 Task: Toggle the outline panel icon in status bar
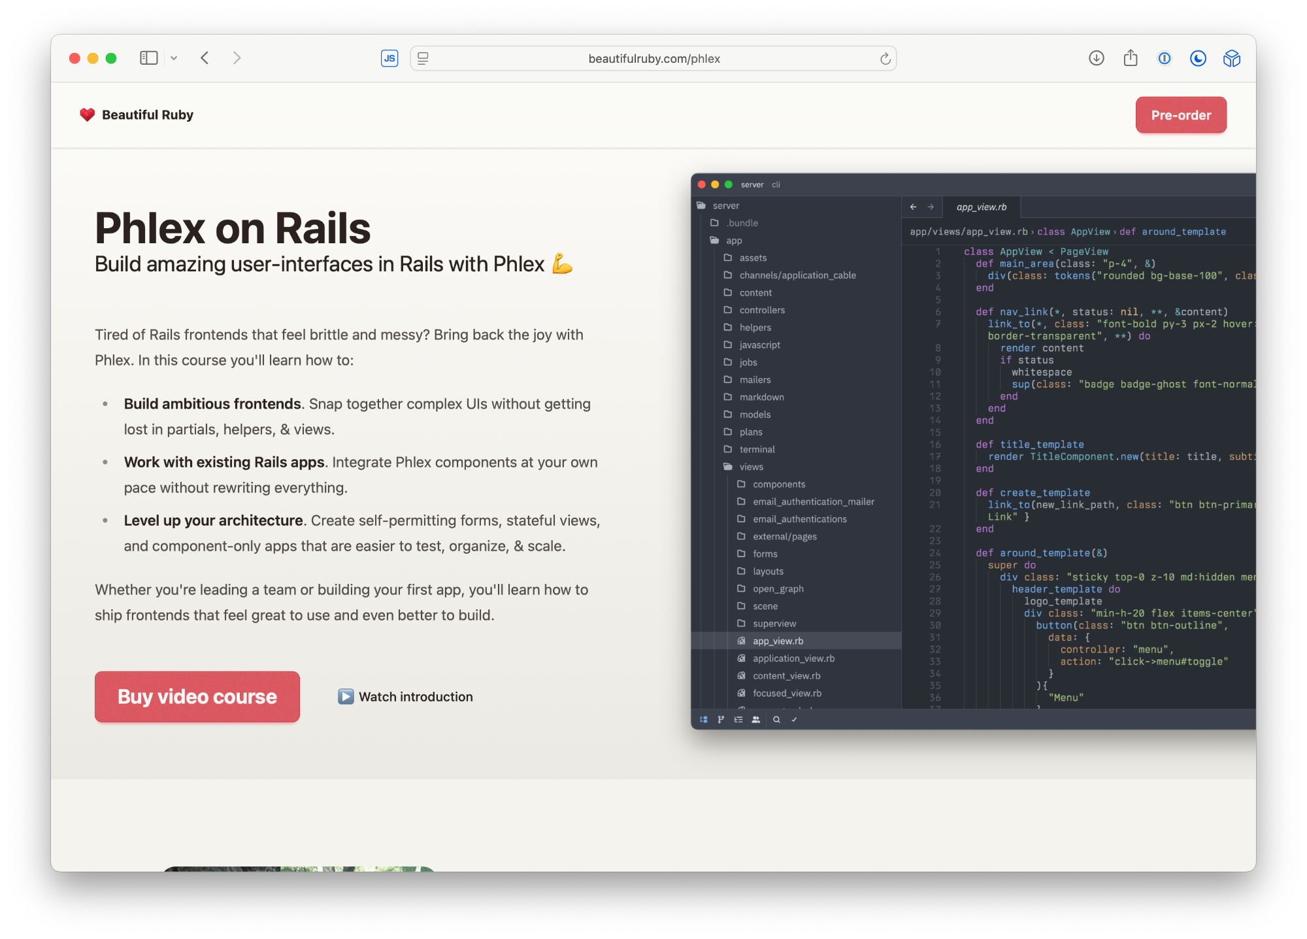click(738, 719)
